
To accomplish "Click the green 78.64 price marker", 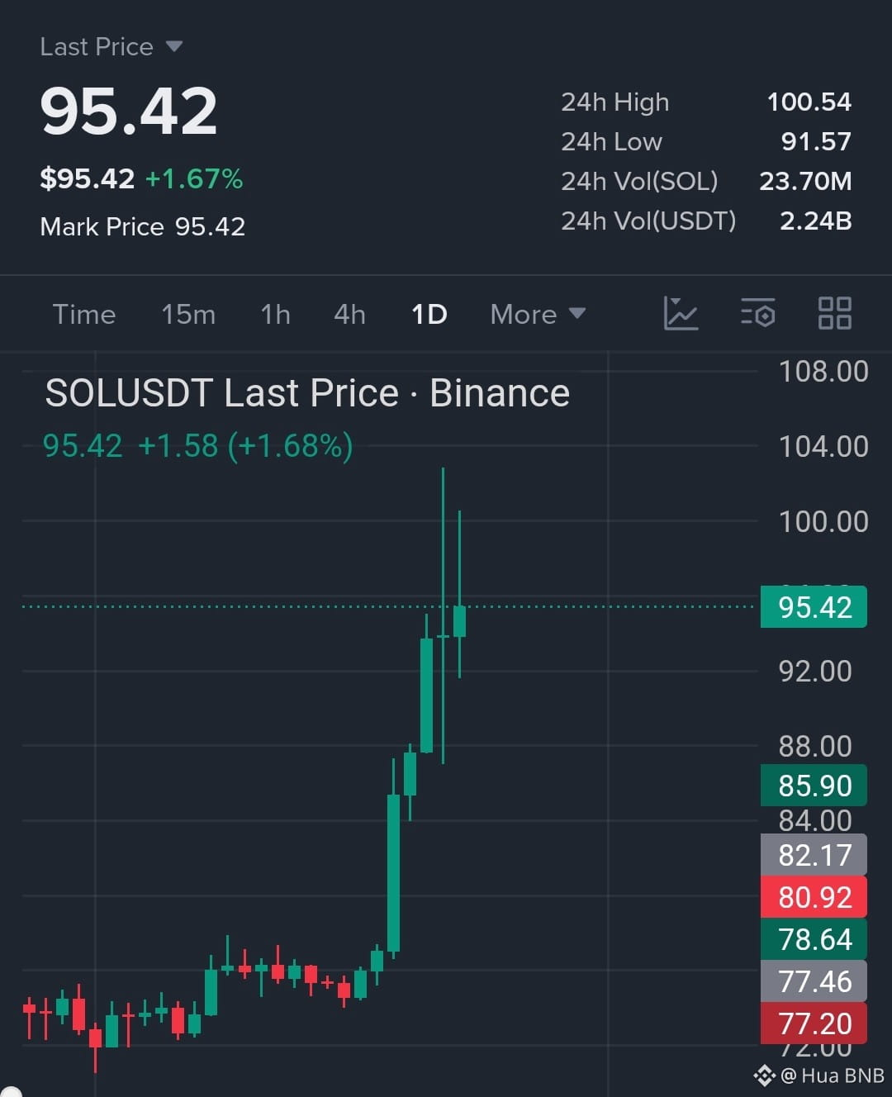I will [814, 939].
